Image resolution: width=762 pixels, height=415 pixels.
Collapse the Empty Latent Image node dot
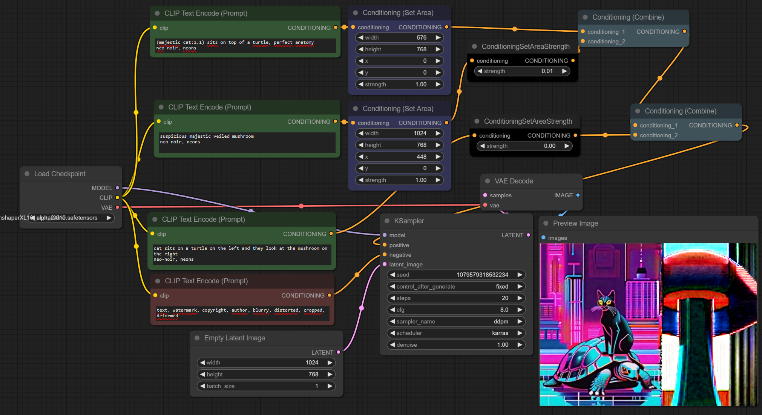pos(197,338)
